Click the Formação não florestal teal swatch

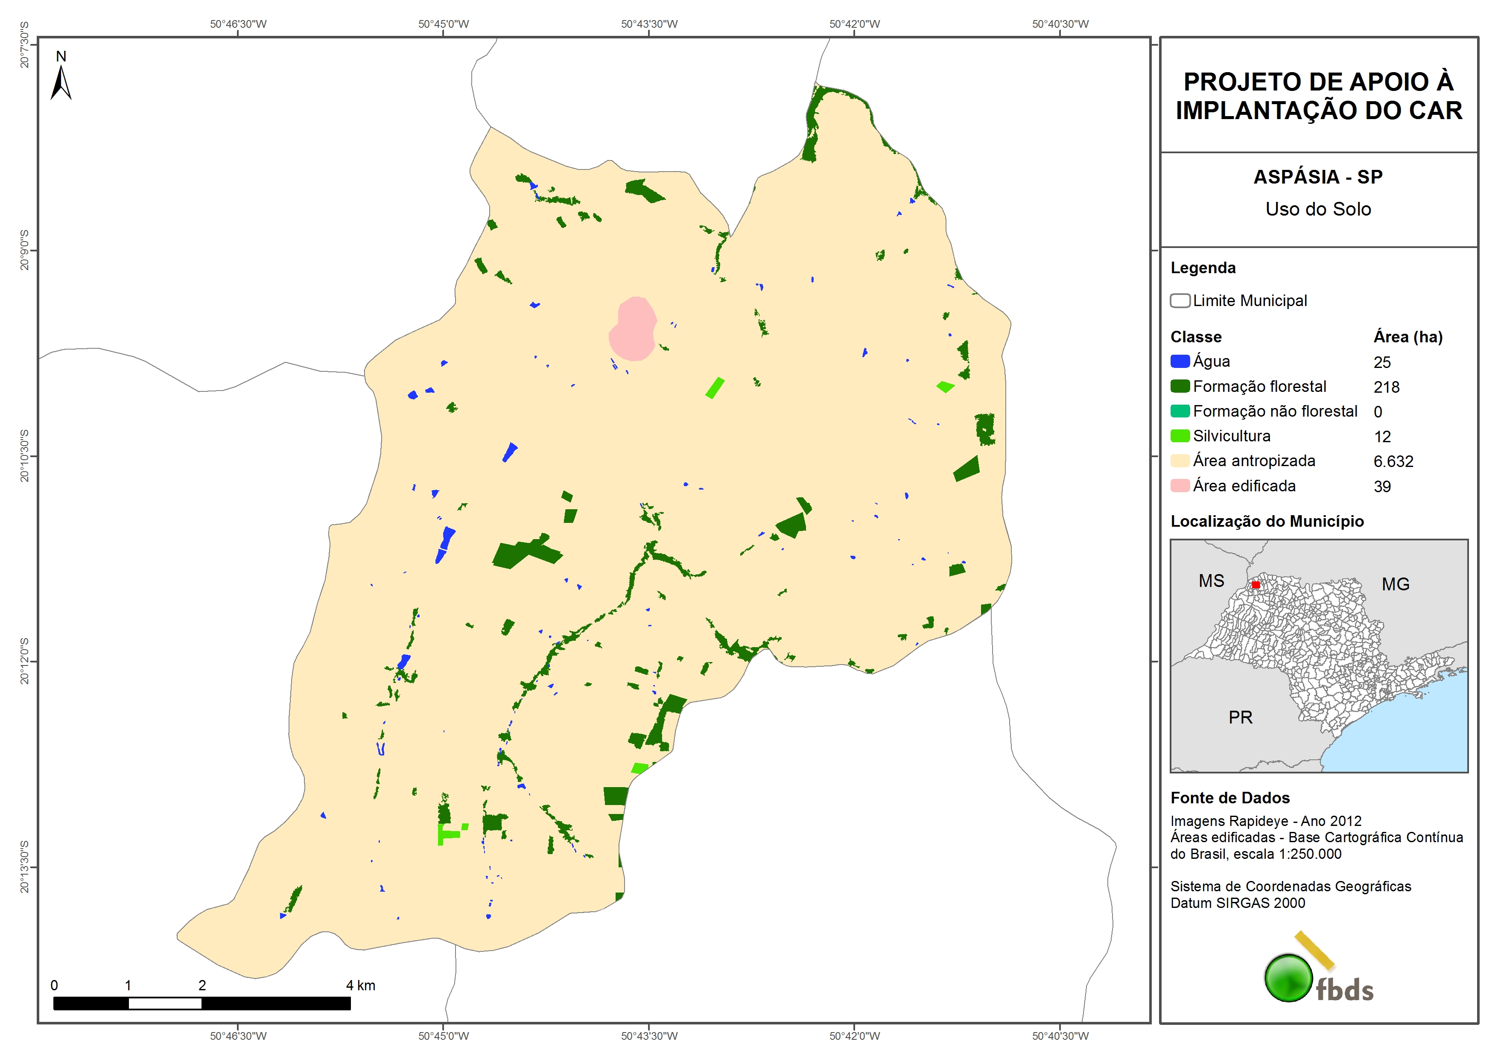1180,411
